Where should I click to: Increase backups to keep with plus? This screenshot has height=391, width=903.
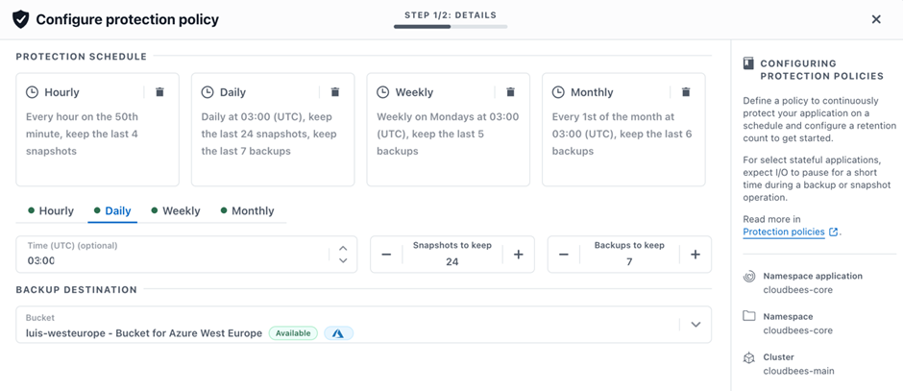pyautogui.click(x=695, y=255)
